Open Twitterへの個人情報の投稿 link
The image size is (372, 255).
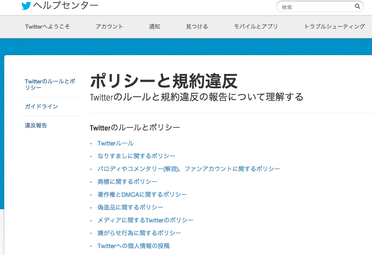pos(133,246)
